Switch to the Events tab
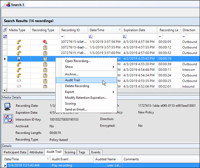 (96, 152)
